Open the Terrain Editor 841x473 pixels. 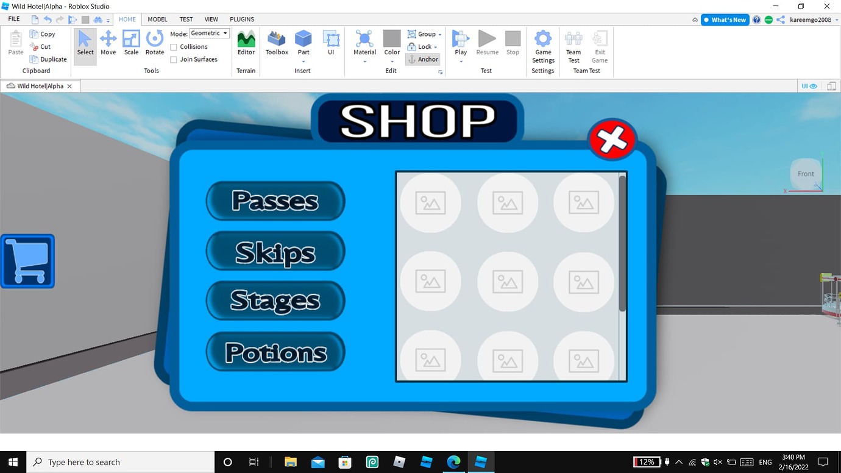click(246, 44)
